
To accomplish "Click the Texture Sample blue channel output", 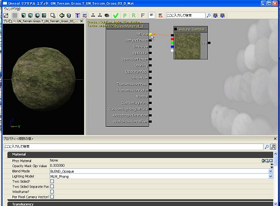I will click(x=172, y=47).
